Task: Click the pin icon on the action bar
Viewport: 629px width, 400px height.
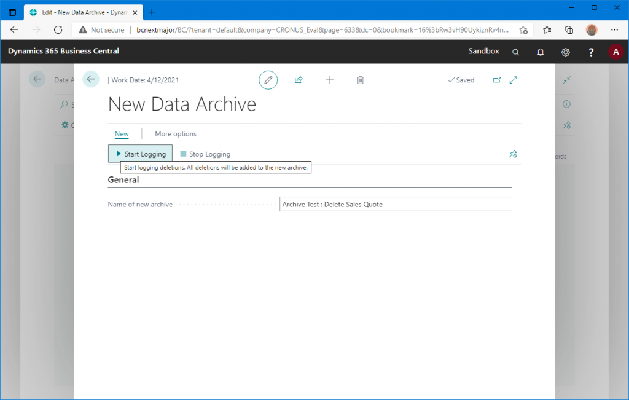Action: click(x=513, y=154)
